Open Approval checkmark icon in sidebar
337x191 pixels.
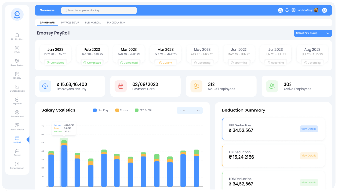(x=17, y=100)
